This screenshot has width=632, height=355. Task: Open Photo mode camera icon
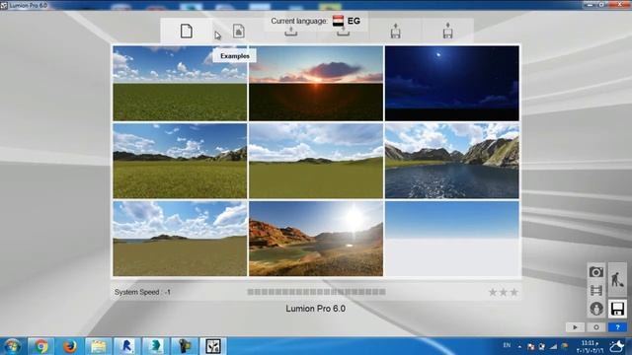coord(596,272)
